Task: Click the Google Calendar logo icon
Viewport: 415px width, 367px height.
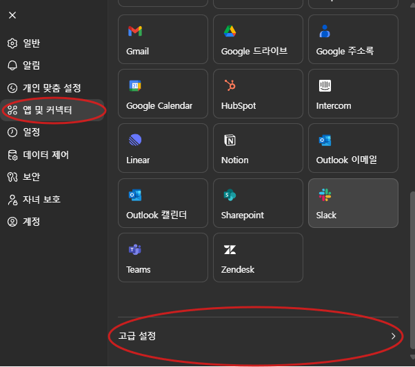Action: coord(135,85)
